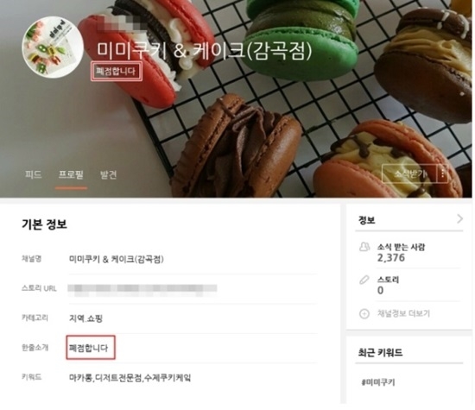
Task: Click the 2,376 followers count
Action: 391,258
